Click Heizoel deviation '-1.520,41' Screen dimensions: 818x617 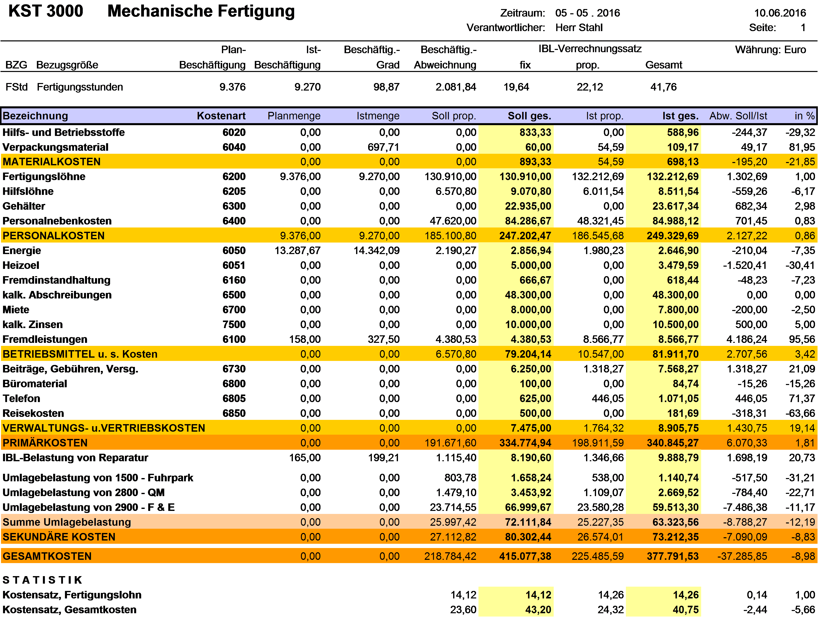(745, 265)
